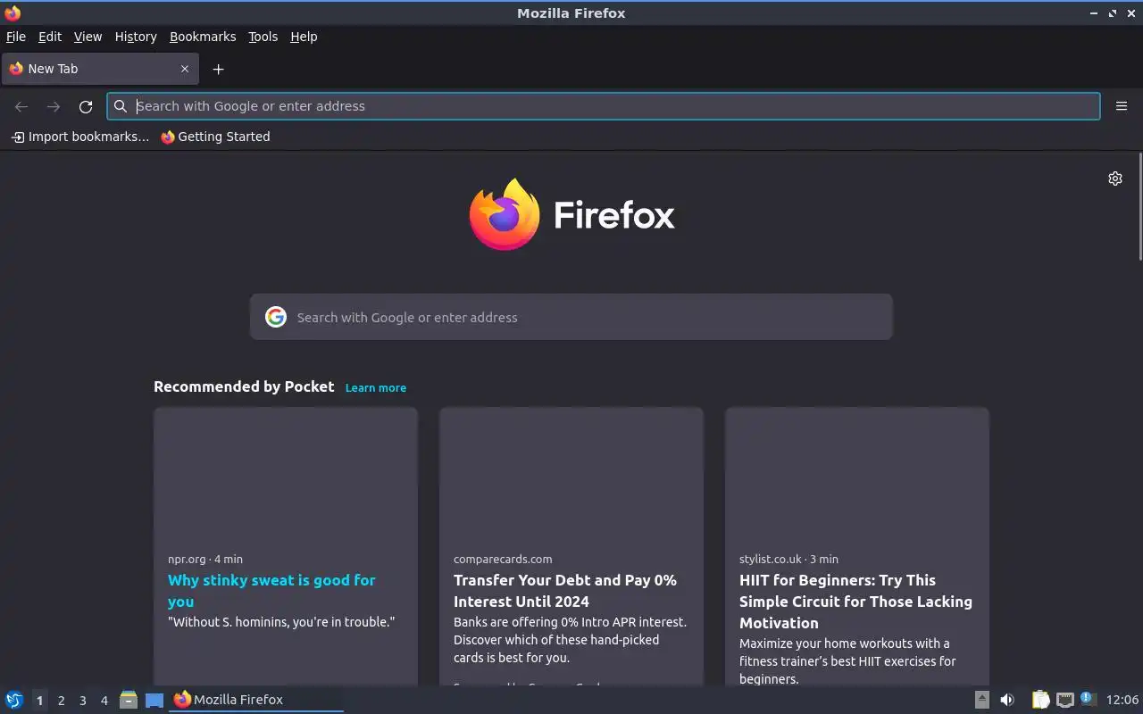The height and width of the screenshot is (714, 1143).
Task: Click Mozilla Firefox taskbar window button
Action: point(256,700)
